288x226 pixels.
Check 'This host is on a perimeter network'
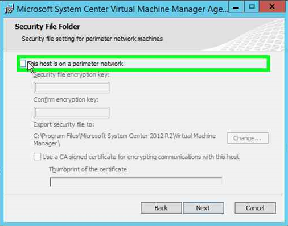point(23,64)
